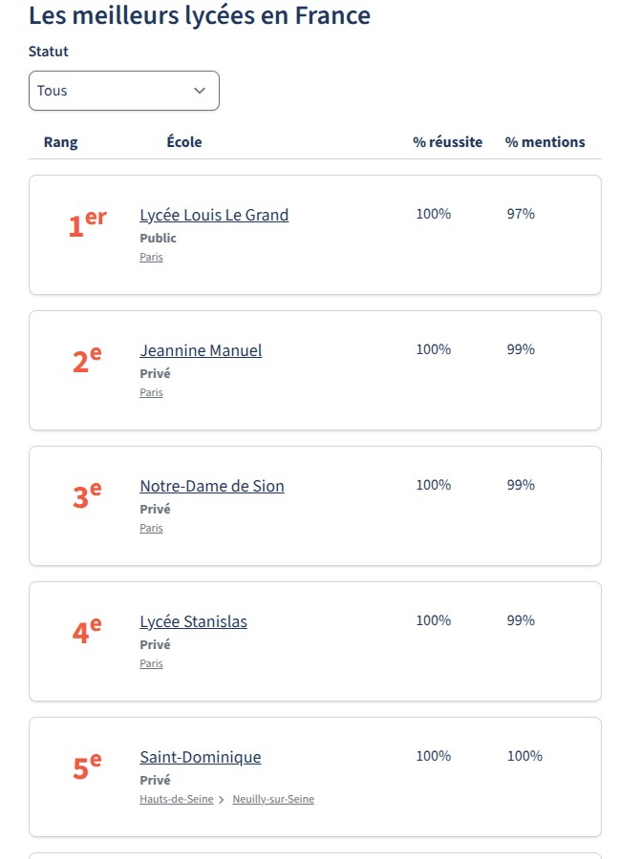This screenshot has width=620, height=859.
Task: Click the % mentions column header
Action: 545,142
